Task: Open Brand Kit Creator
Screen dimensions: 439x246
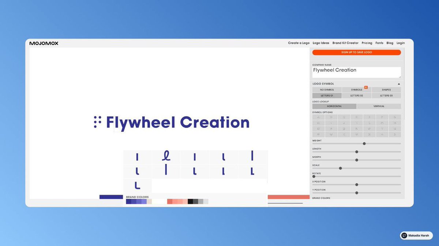Action: 346,43
